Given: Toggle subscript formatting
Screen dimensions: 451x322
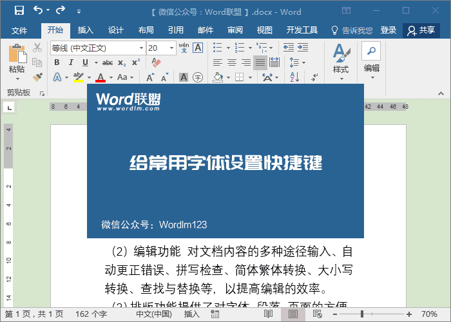Looking at the screenshot, I should coord(122,62).
